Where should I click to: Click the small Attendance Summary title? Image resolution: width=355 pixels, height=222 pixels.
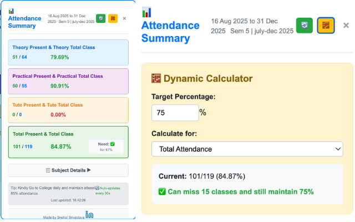click(x=24, y=22)
